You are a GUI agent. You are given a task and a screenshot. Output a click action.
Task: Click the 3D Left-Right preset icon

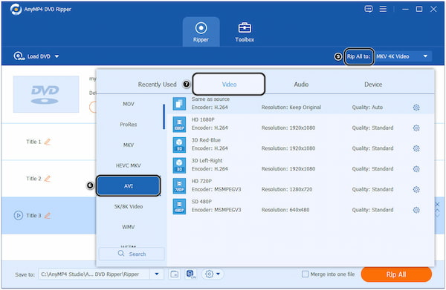click(179, 165)
